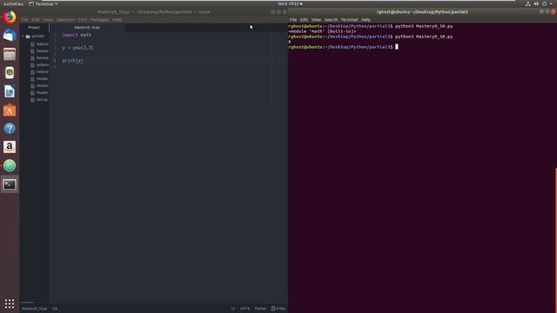Open the Terminal window's File menu

pyautogui.click(x=293, y=20)
